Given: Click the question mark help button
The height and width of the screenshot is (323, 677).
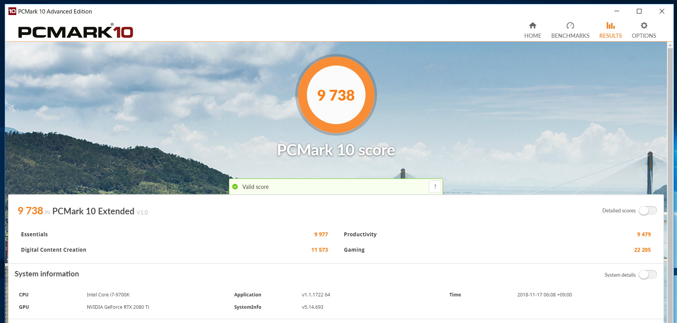Looking at the screenshot, I should click(435, 187).
